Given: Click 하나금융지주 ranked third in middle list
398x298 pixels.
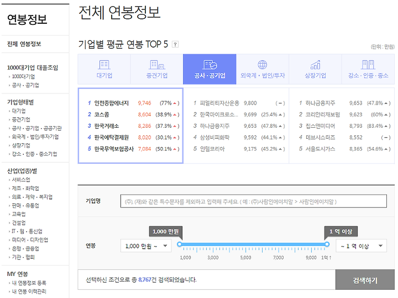Looking at the screenshot, I should click(x=214, y=126).
